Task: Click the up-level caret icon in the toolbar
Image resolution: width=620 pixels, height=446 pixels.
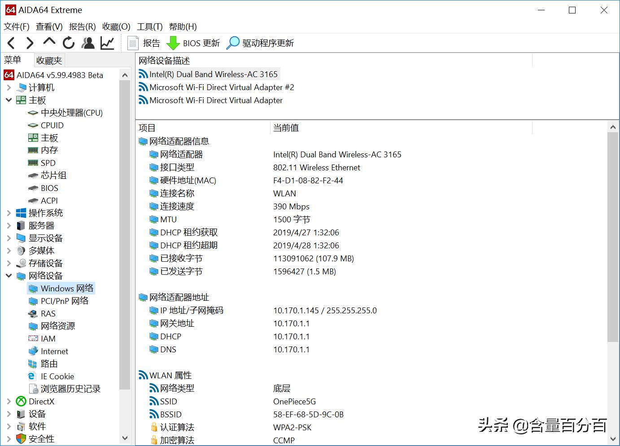Action: pyautogui.click(x=49, y=43)
